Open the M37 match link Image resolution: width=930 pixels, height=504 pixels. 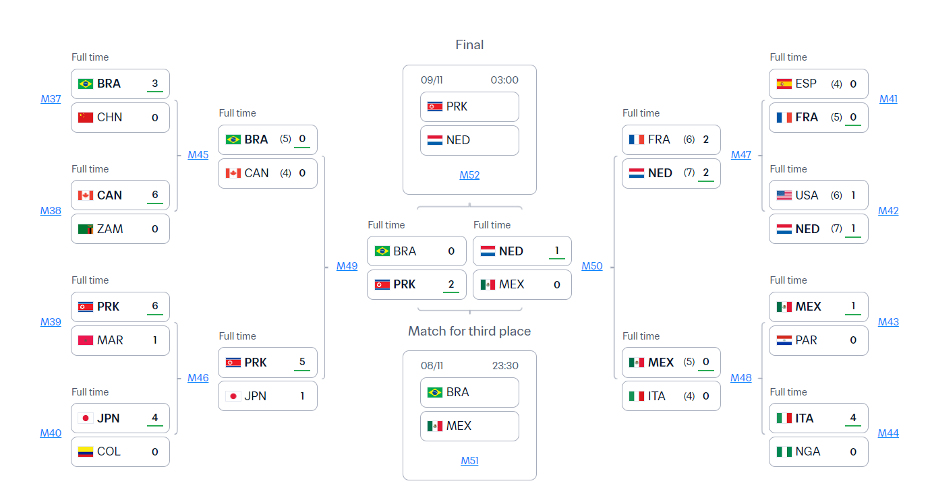pos(51,99)
